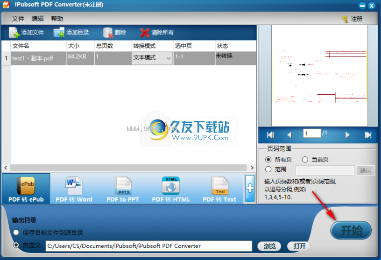Click the current page number field
Viewport: 381px width, 260px height.
pyautogui.click(x=312, y=133)
